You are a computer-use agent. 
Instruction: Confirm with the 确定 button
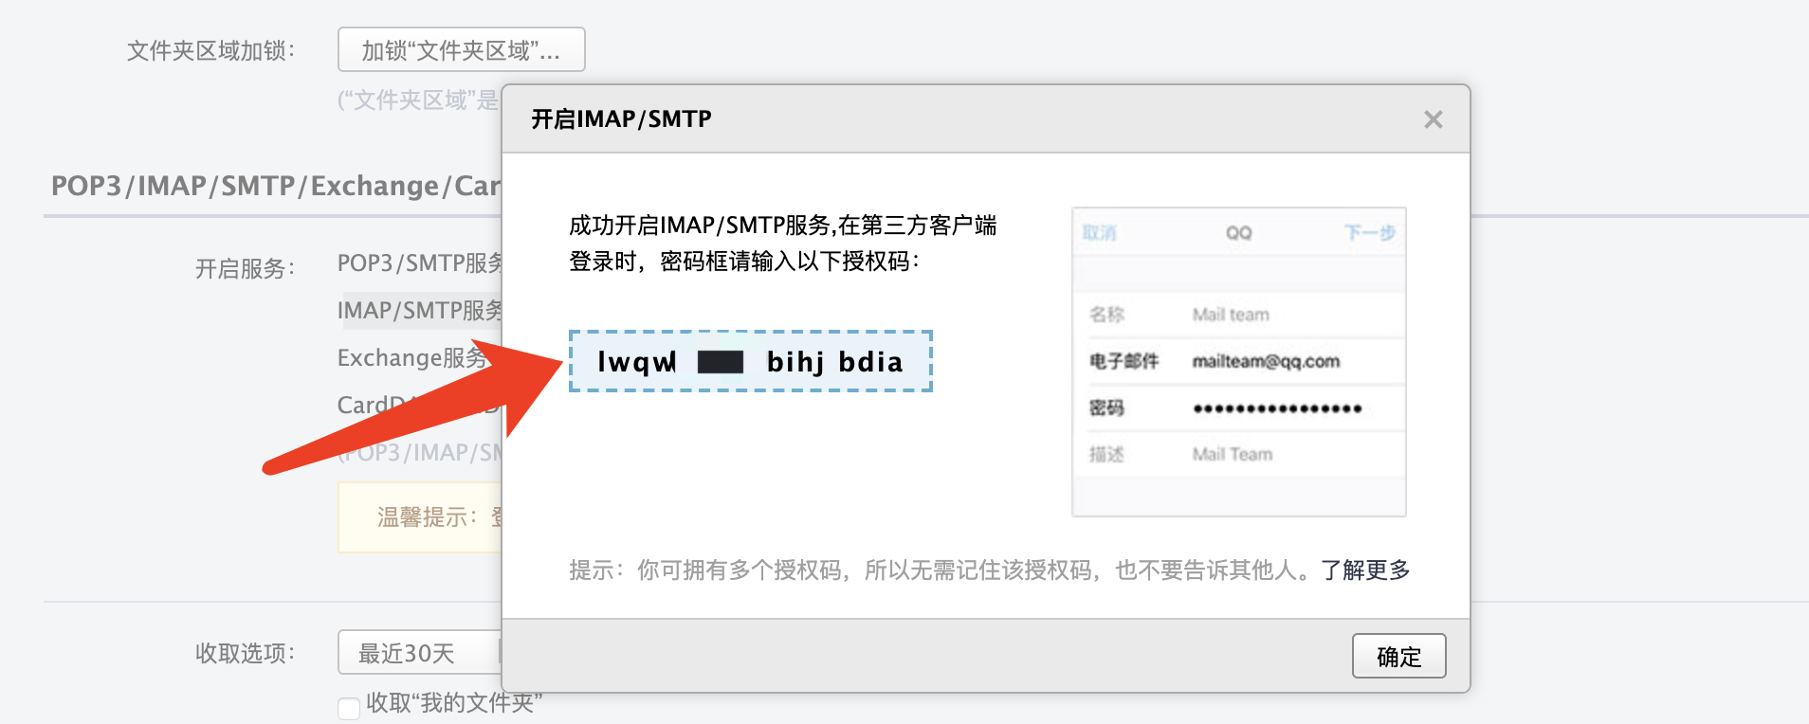(x=1398, y=656)
